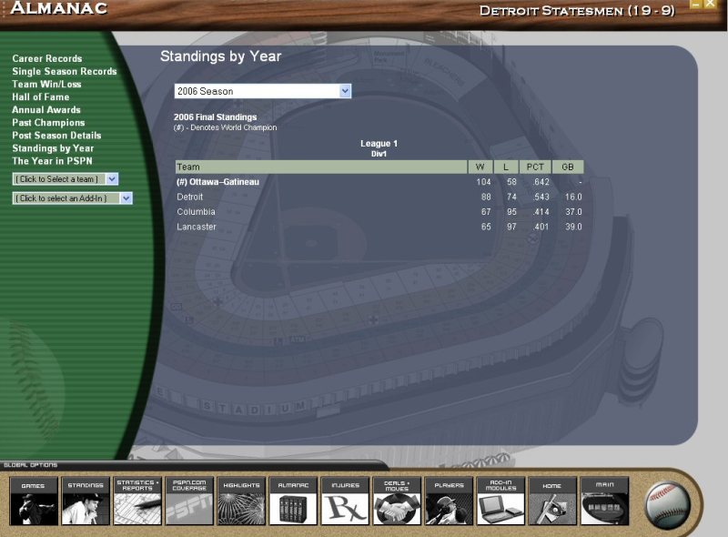Go to Past Champions page
Viewport: 728px width, 537px height.
[x=48, y=122]
